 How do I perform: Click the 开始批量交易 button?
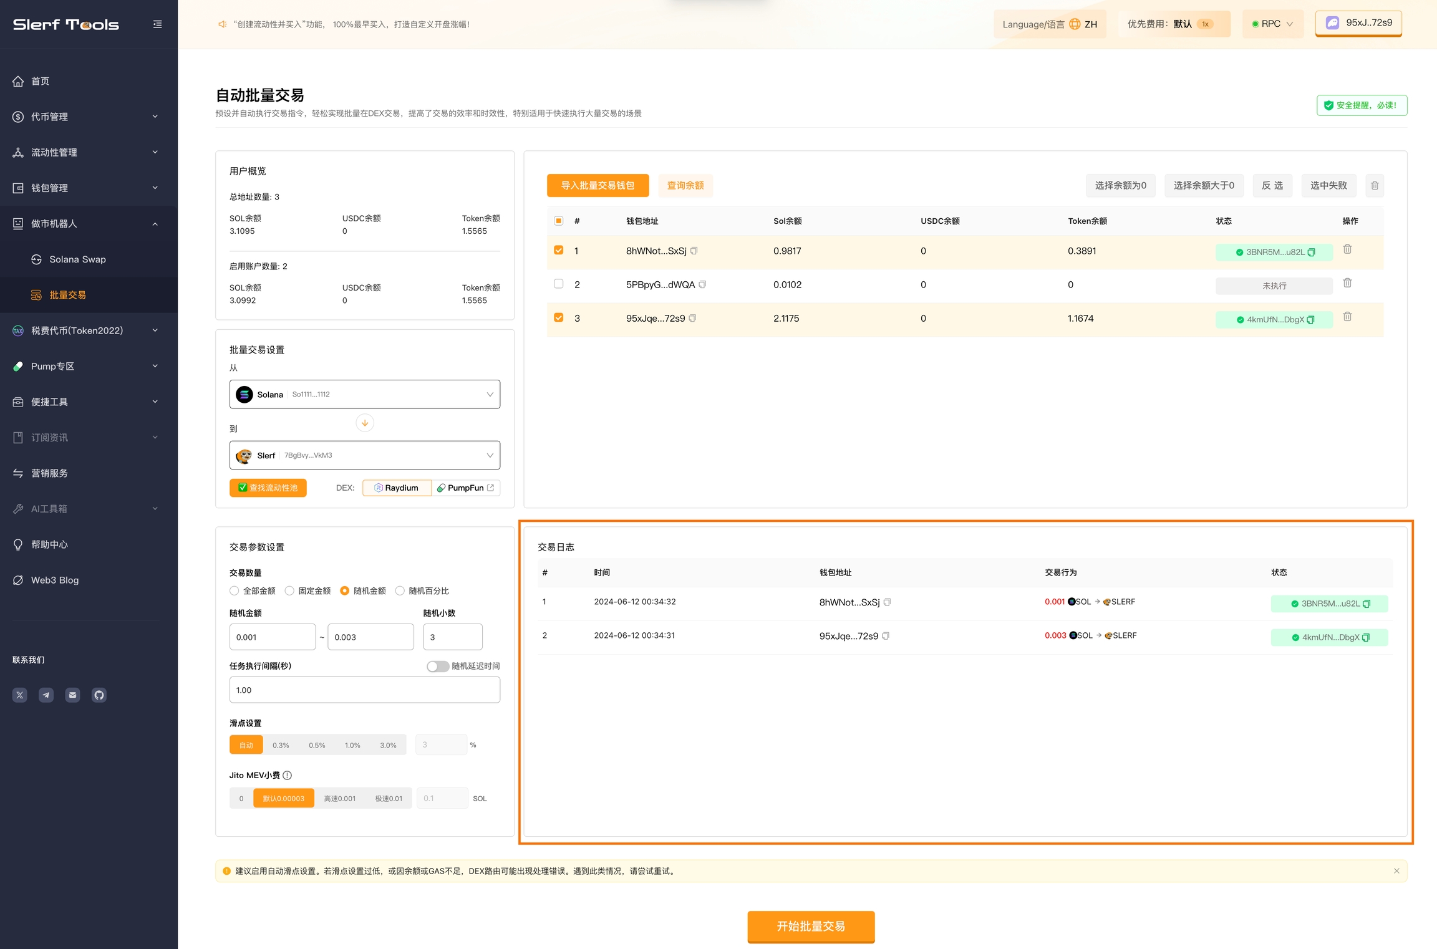[811, 927]
